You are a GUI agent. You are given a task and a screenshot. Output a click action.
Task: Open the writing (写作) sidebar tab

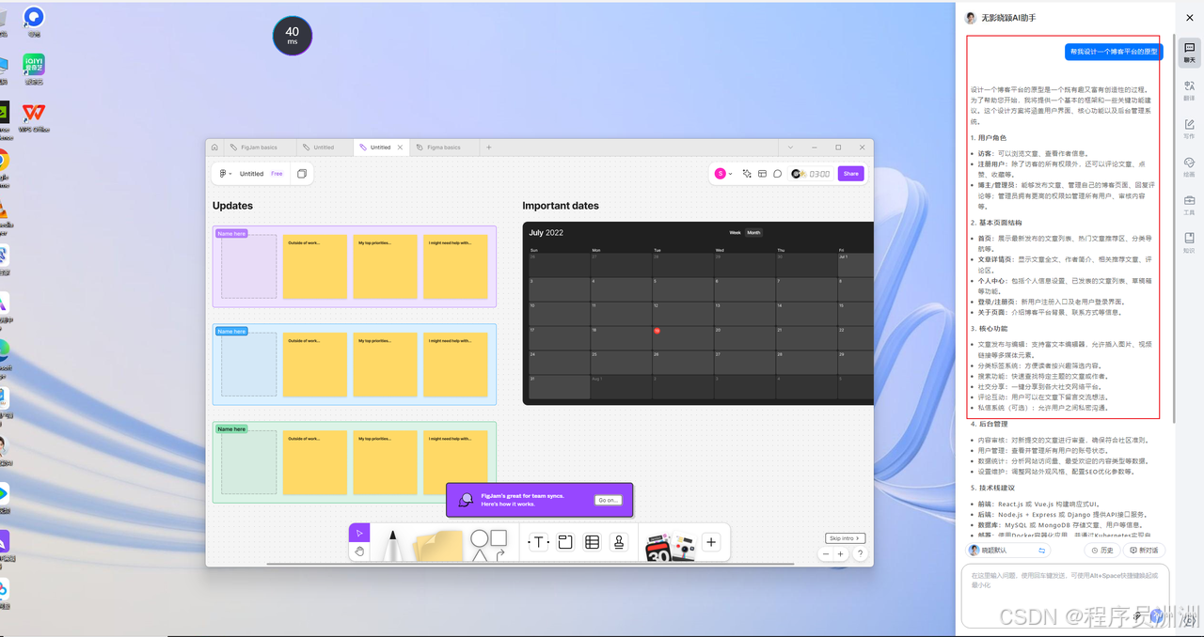click(1190, 129)
